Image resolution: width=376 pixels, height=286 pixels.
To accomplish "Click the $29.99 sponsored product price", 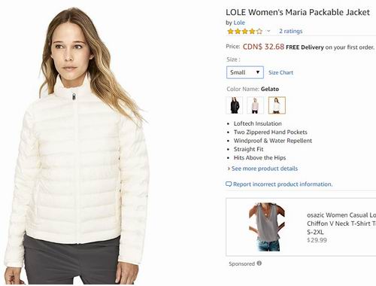I will 317,240.
